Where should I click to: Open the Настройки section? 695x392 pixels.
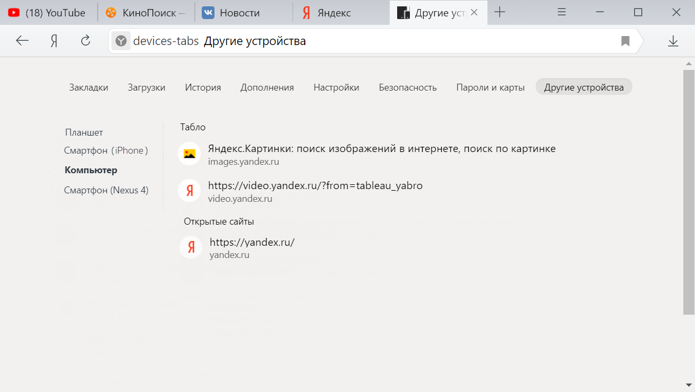[x=336, y=87]
